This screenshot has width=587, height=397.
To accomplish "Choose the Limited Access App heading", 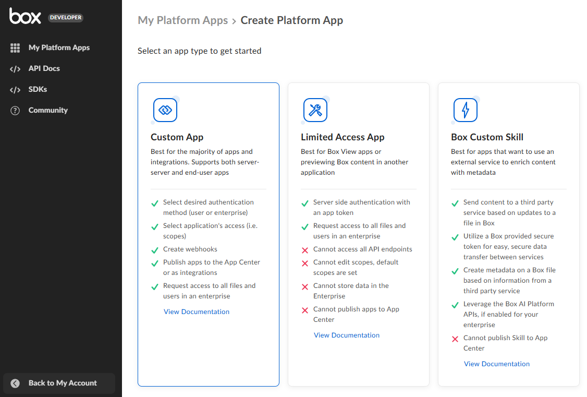I will click(343, 137).
